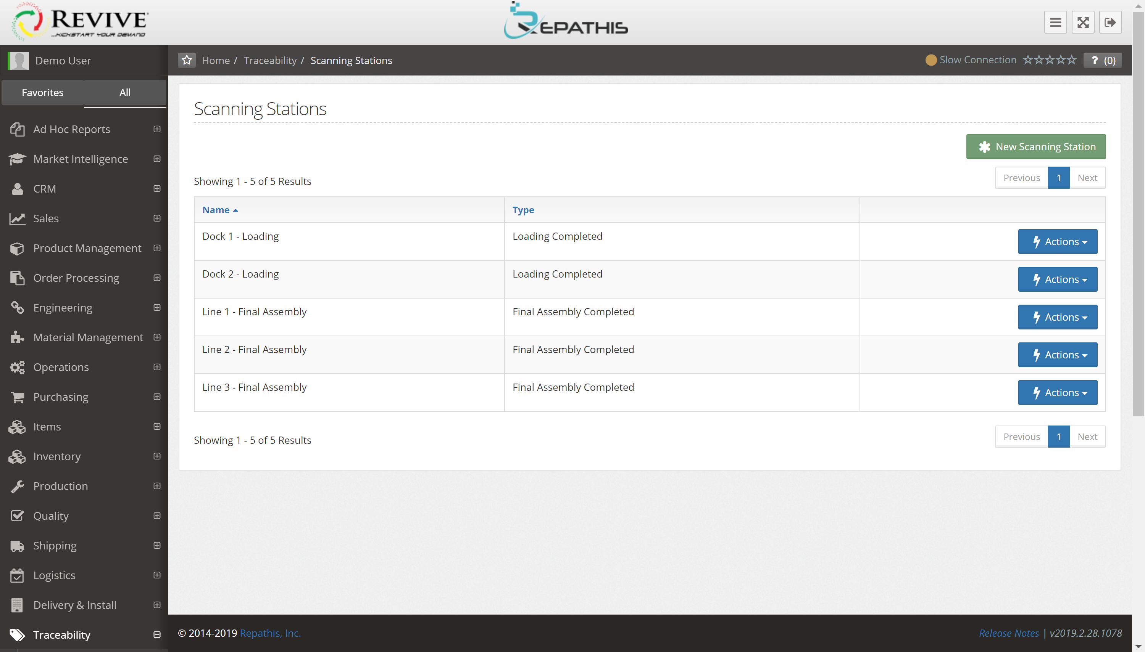Screen dimensions: 1145x652
Task: Click the Delivery & Install building icon
Action: 17,605
